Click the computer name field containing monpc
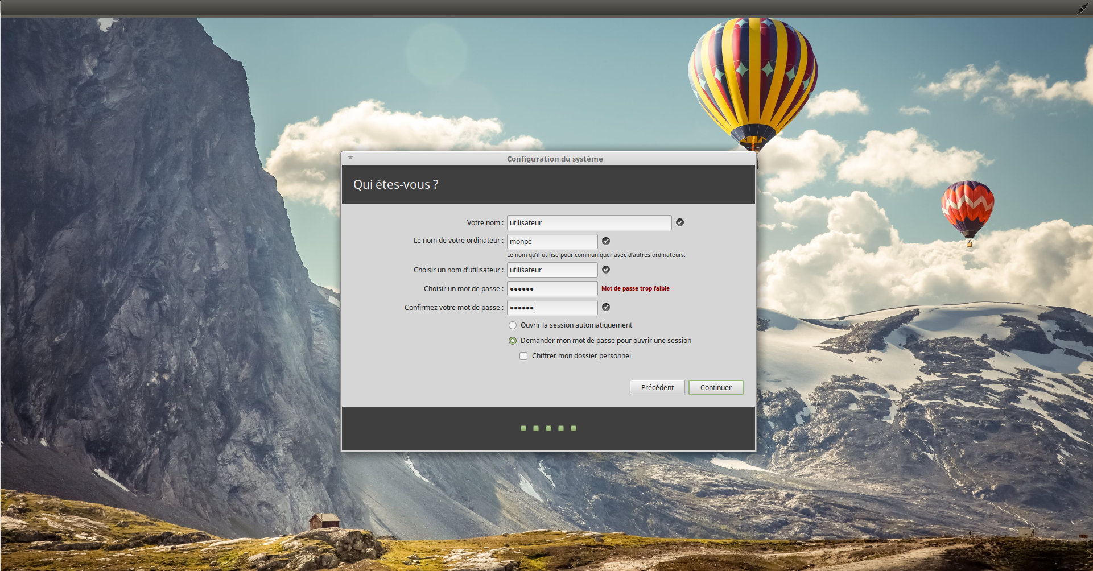Image resolution: width=1093 pixels, height=571 pixels. click(552, 241)
